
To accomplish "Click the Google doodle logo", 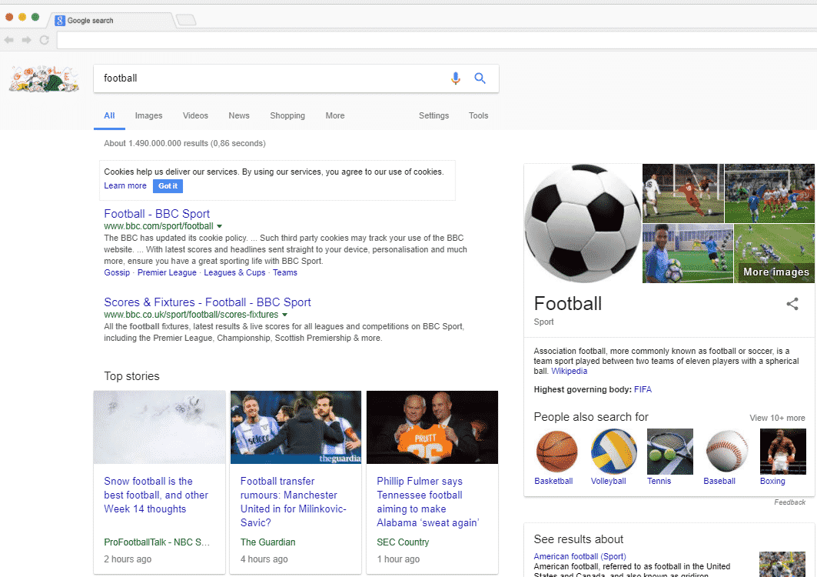I will tap(45, 78).
